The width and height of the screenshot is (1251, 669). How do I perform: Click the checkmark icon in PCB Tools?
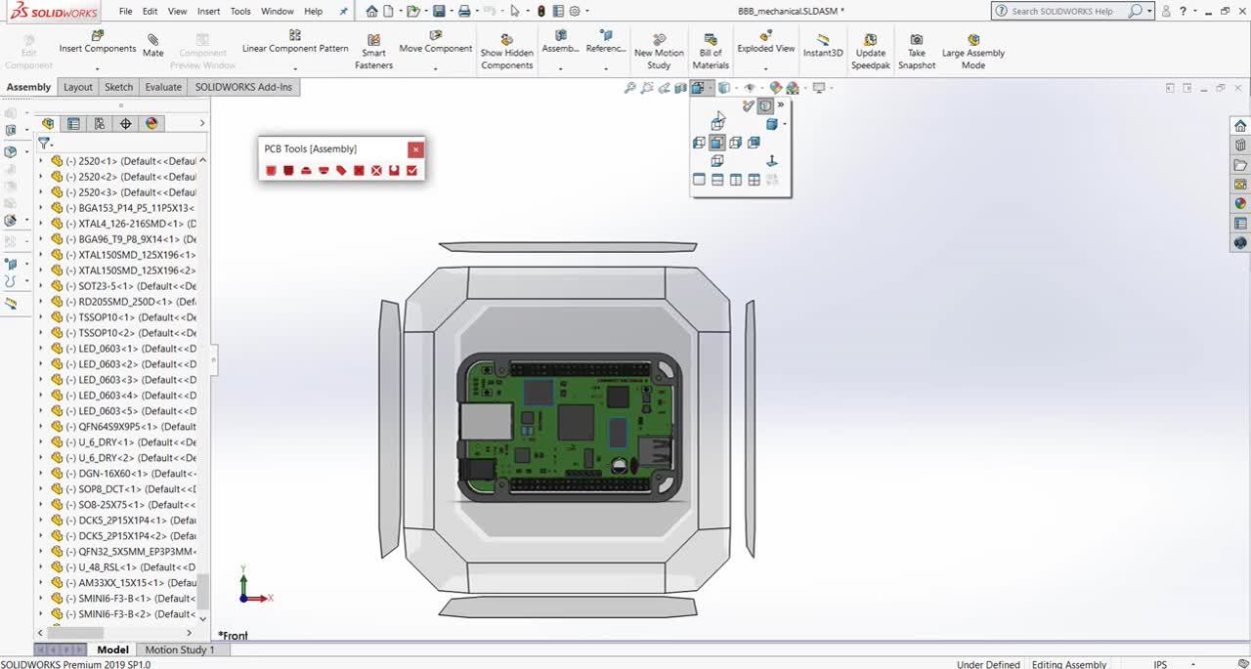411,171
